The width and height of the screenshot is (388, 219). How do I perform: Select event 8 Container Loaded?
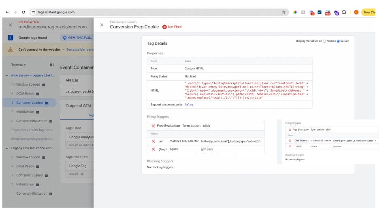(29, 103)
